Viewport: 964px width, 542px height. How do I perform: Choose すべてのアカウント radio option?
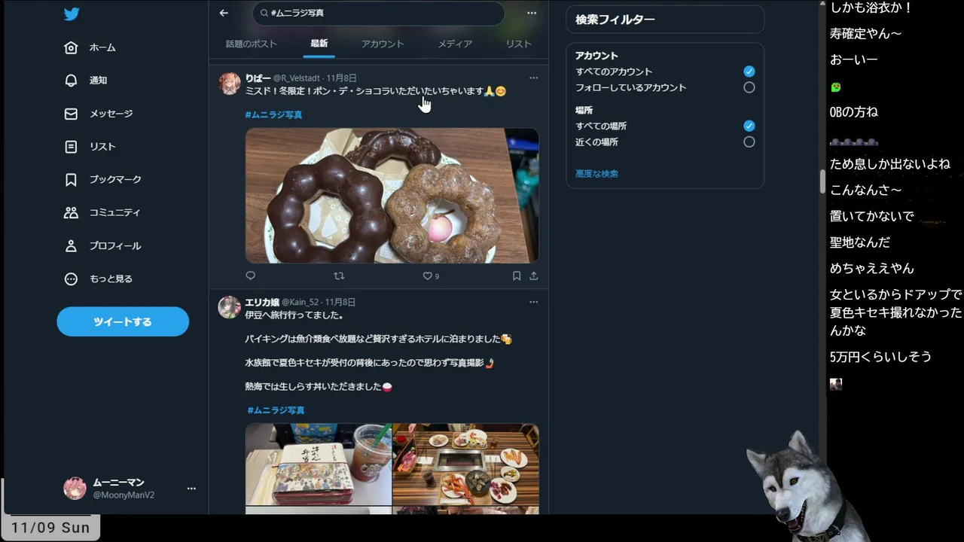pyautogui.click(x=749, y=72)
